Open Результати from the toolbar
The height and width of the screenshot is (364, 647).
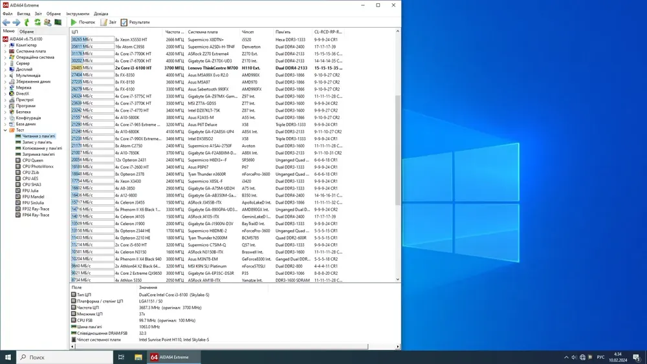pos(135,23)
